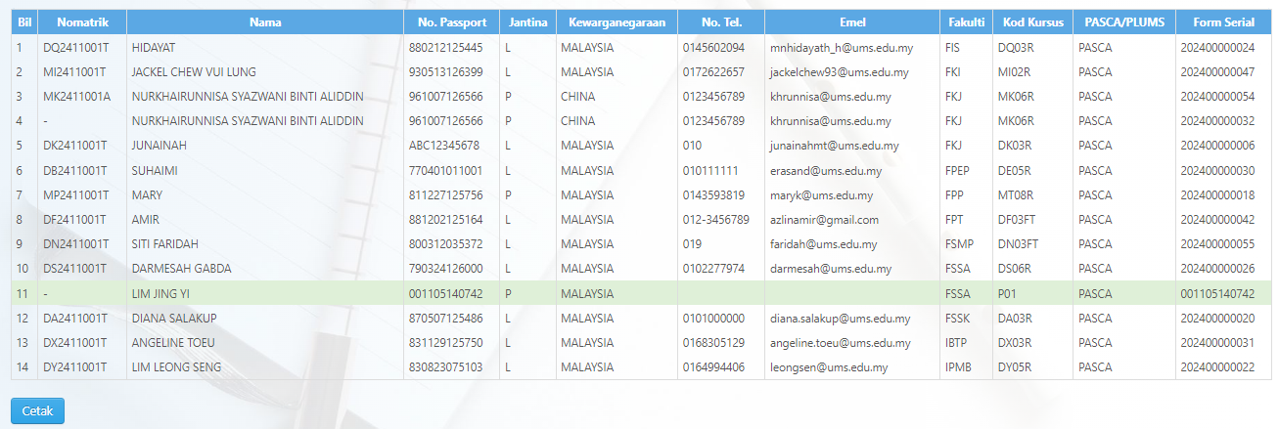Click the PASCA/PLUMS column header

1123,22
